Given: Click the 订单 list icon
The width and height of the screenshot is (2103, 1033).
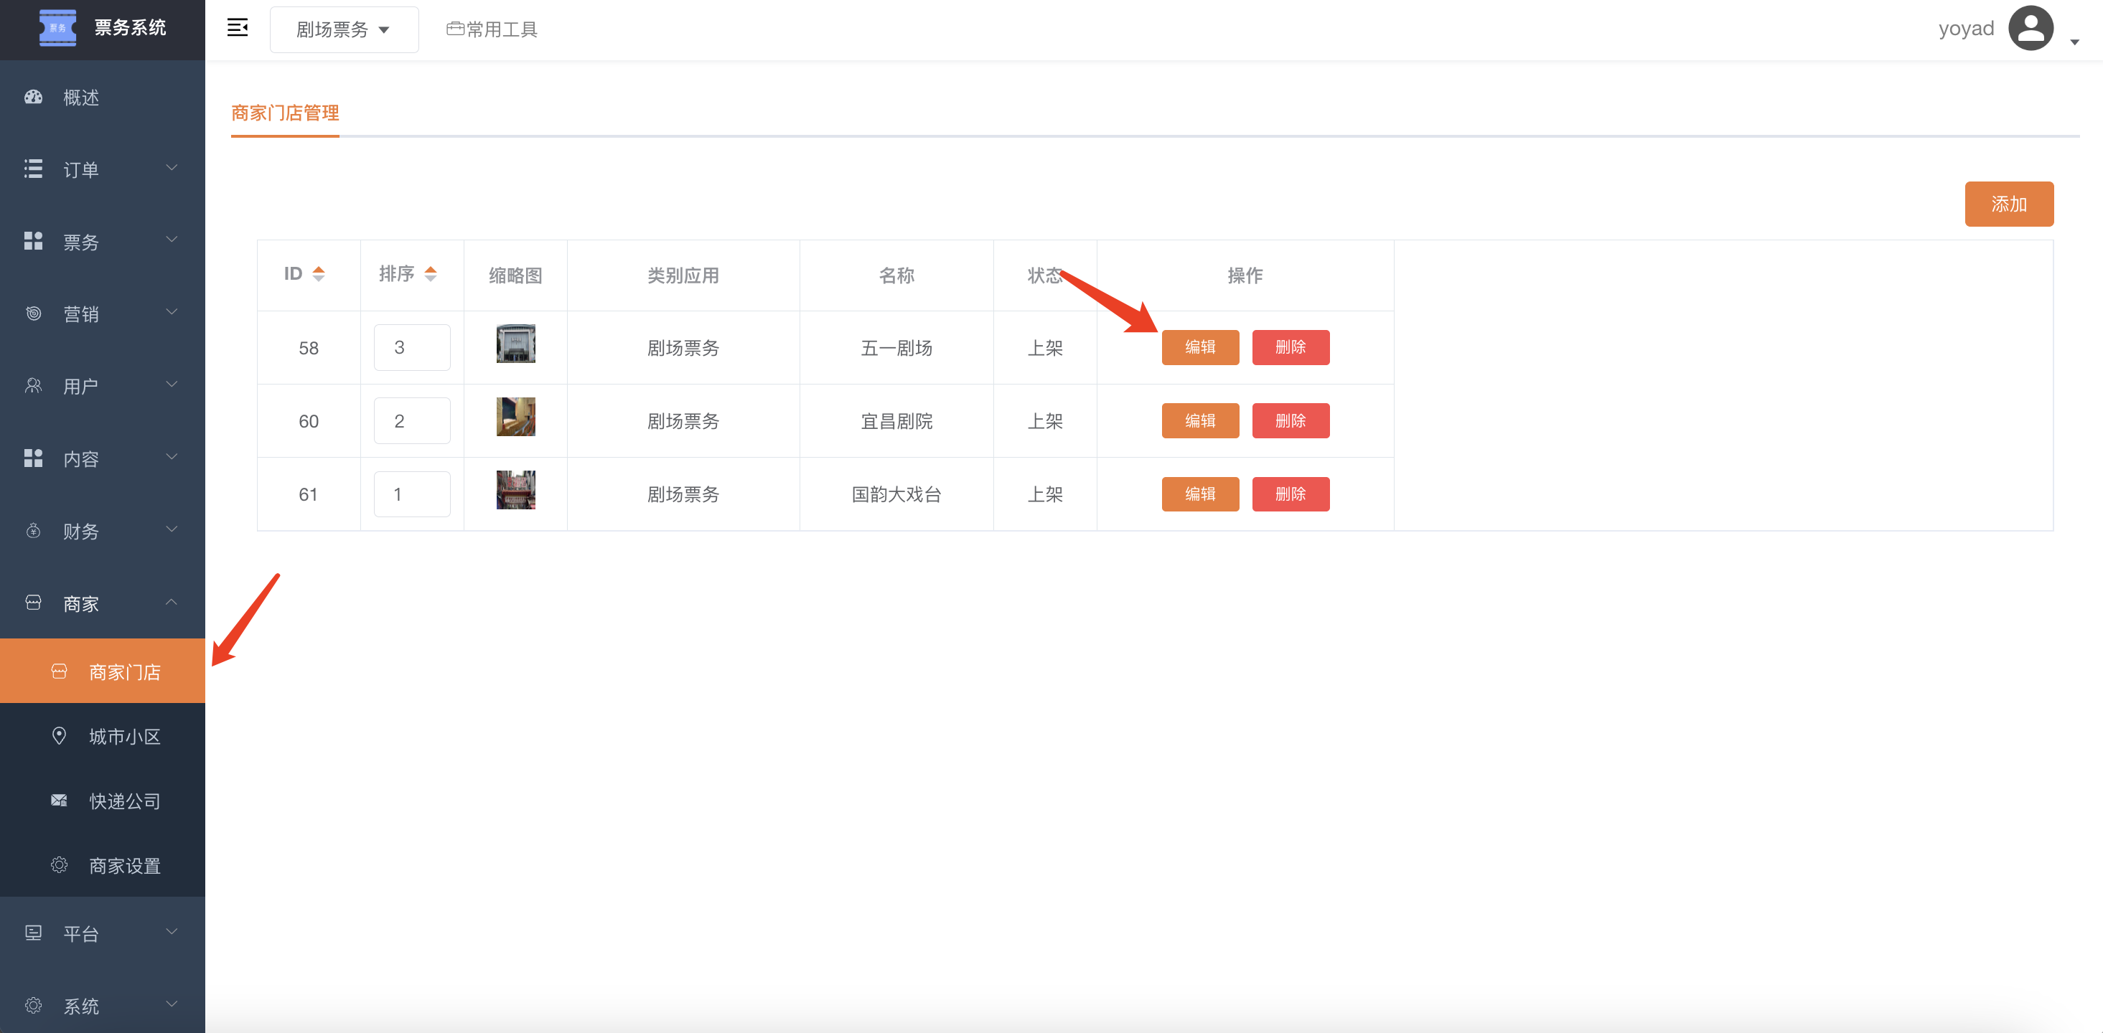Looking at the screenshot, I should pyautogui.click(x=34, y=169).
